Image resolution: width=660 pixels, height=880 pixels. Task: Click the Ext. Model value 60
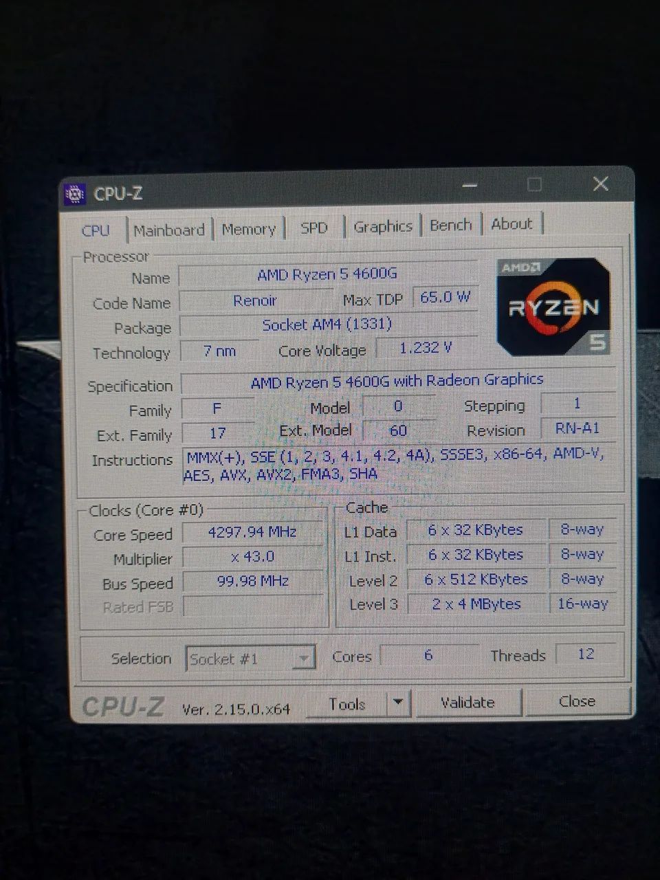pos(398,431)
